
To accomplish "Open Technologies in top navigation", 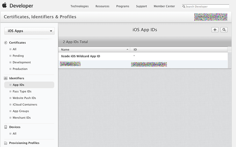I will click(x=80, y=6).
